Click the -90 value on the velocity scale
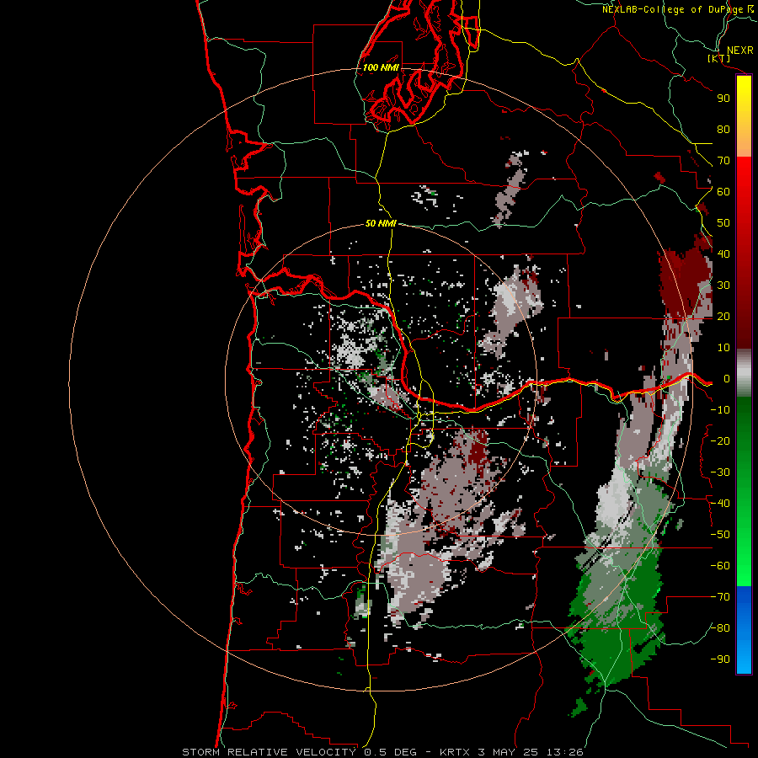The image size is (758, 758). [720, 659]
